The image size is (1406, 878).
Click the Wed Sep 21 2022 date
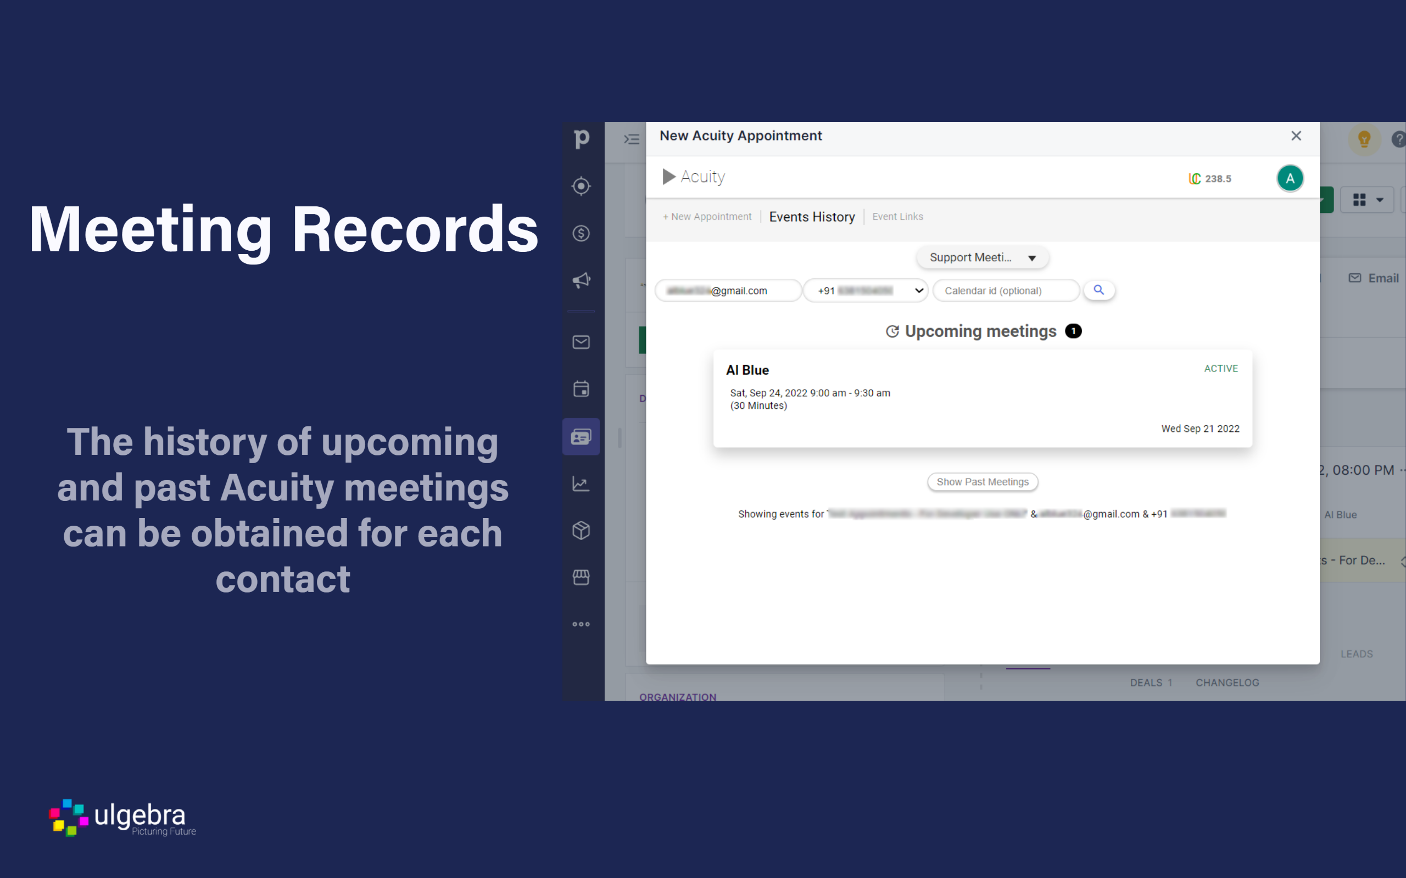coord(1199,429)
